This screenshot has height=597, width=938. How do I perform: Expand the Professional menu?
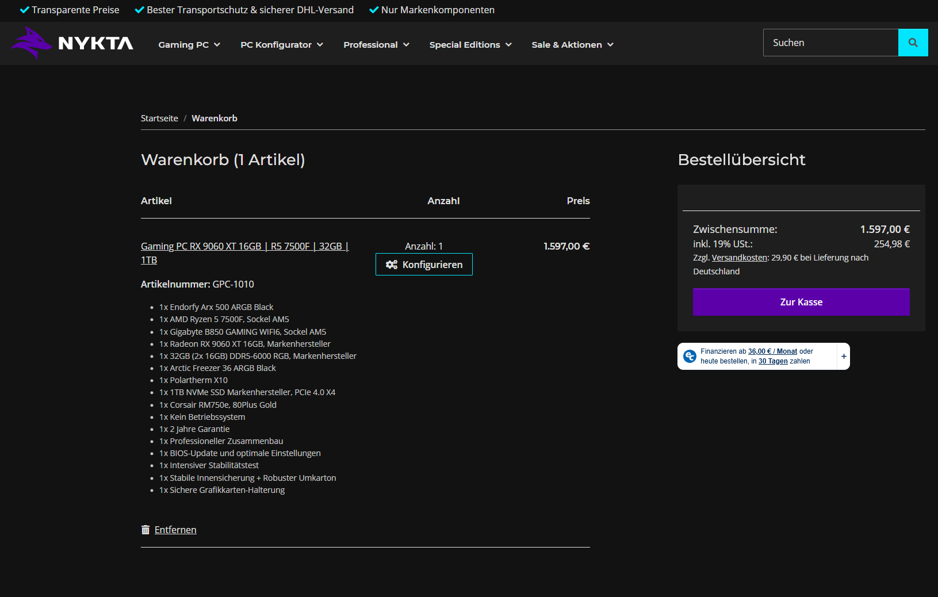point(376,45)
